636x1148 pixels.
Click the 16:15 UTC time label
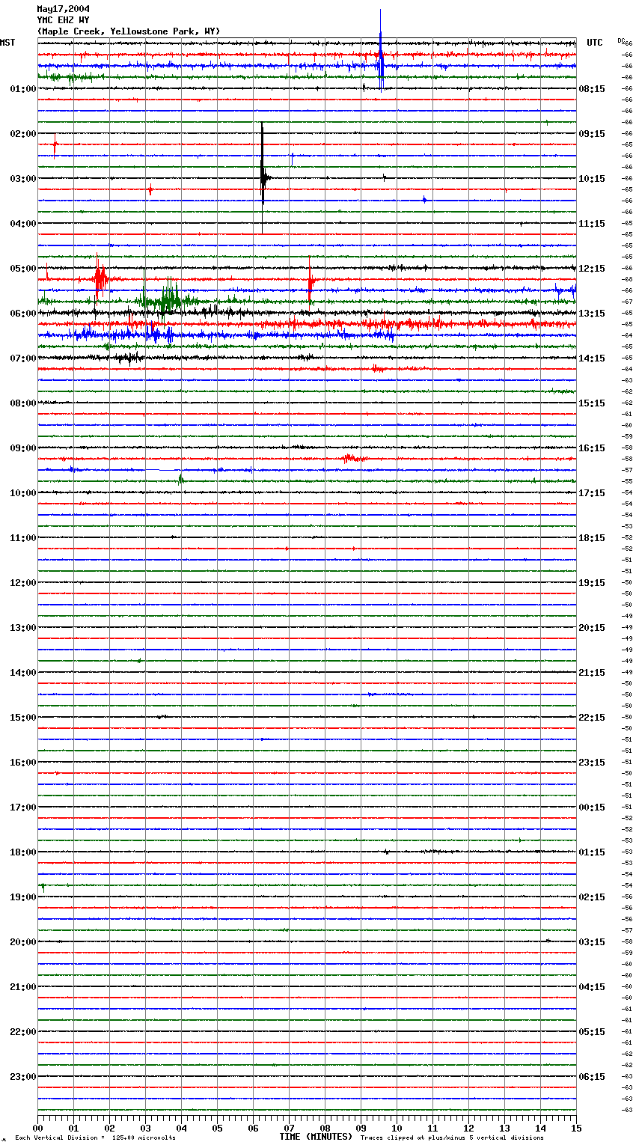tap(592, 448)
